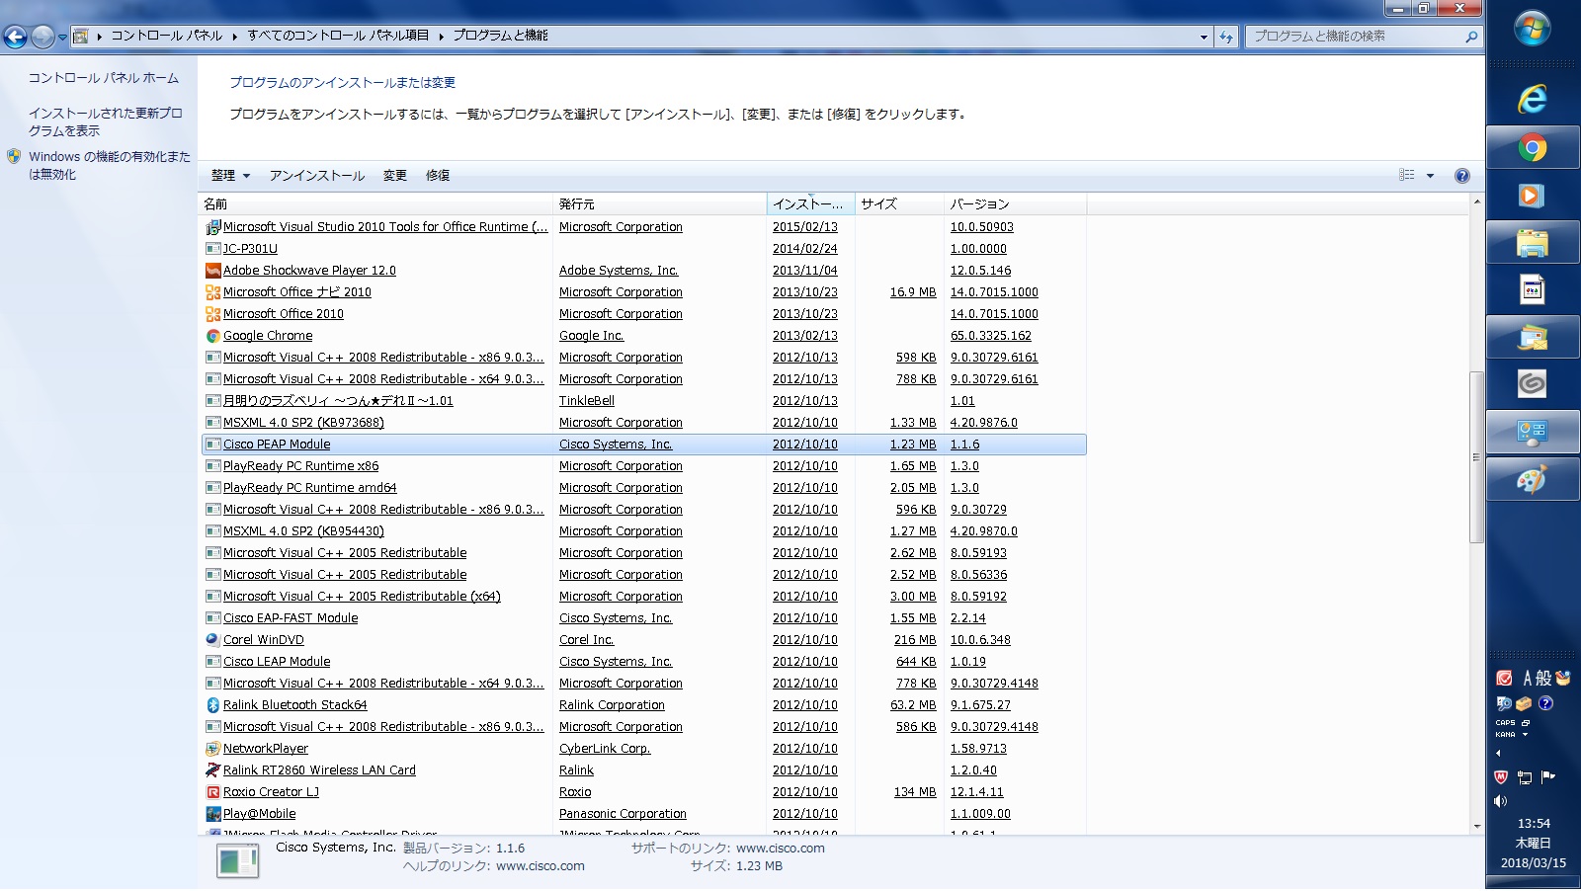
Task: Expand the view options dropdown arrow
Action: tap(1430, 176)
